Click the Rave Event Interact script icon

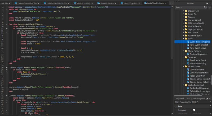point(188,45)
